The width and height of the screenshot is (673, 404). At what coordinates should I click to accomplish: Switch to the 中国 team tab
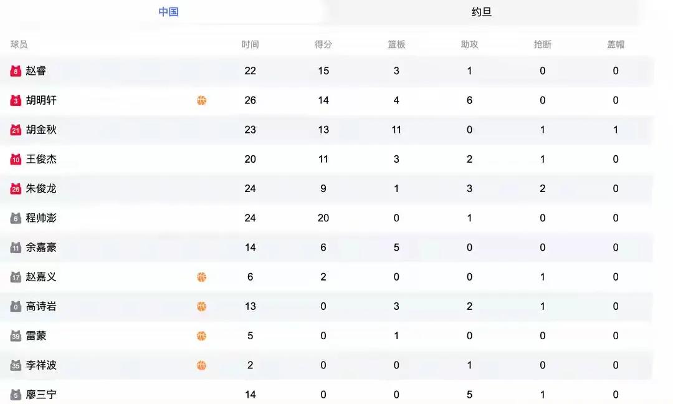pos(168,12)
